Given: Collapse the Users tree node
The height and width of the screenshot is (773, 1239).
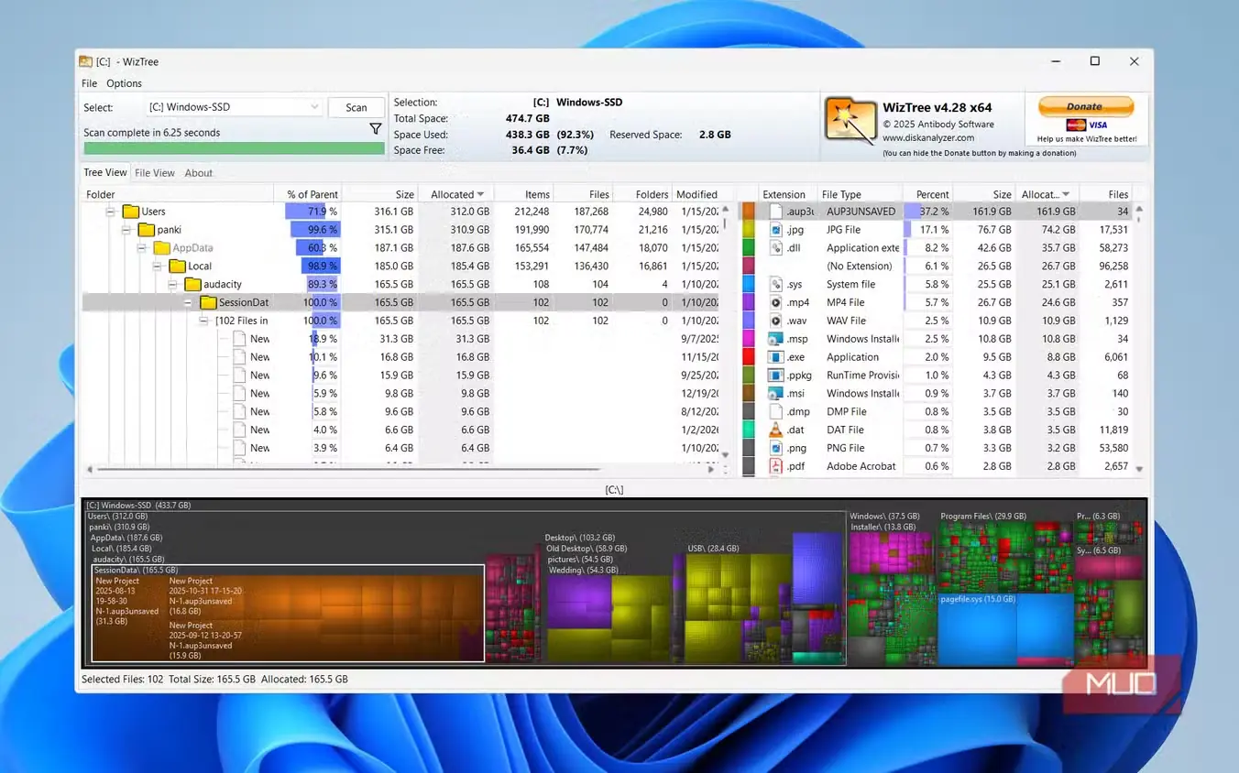Looking at the screenshot, I should (x=111, y=212).
